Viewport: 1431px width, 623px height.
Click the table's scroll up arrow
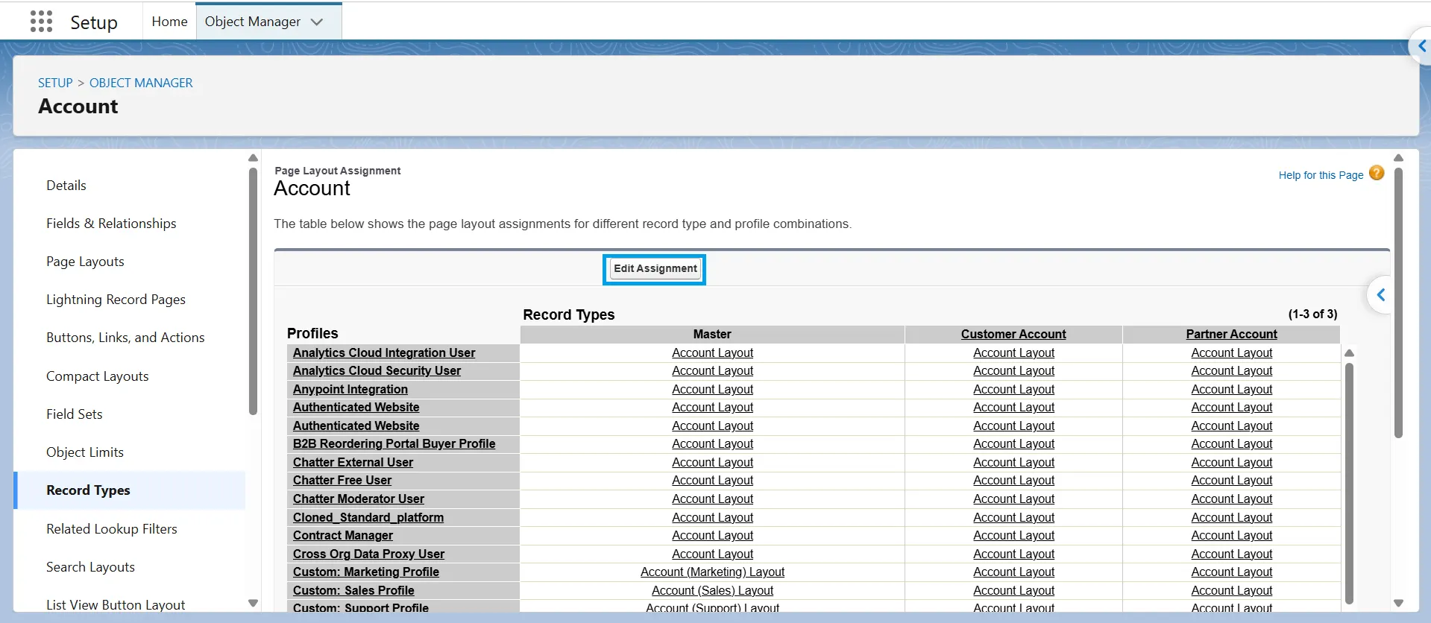point(1349,353)
